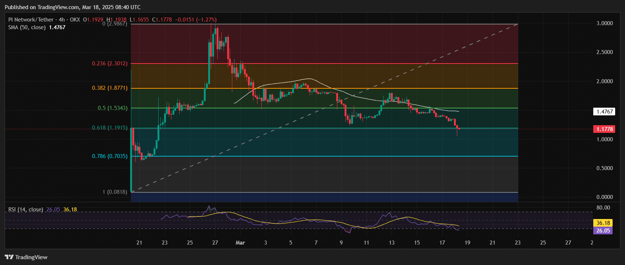This screenshot has width=625, height=265.
Task: Click the 27 date label left of Mar
Action: (215, 243)
